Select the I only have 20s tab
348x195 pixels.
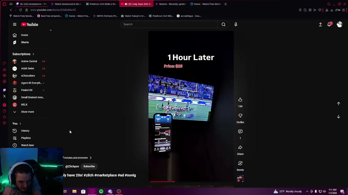coord(136,4)
